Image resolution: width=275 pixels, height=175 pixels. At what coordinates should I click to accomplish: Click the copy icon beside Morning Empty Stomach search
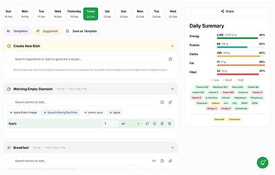tap(162, 102)
